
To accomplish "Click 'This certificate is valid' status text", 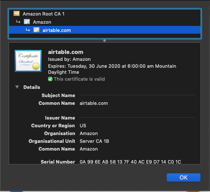I will coord(79,79).
